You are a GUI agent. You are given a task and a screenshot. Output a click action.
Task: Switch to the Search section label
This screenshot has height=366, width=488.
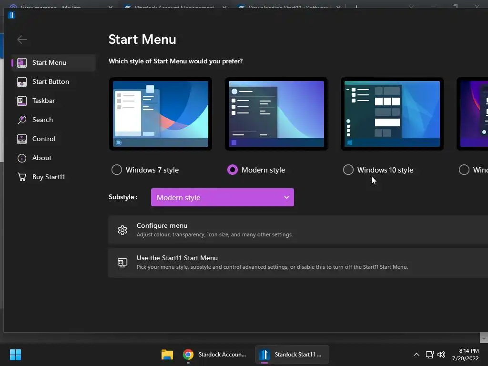tap(42, 120)
